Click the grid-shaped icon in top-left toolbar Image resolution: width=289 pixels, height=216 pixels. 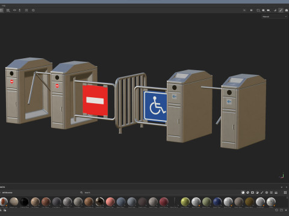pyautogui.click(x=8, y=10)
